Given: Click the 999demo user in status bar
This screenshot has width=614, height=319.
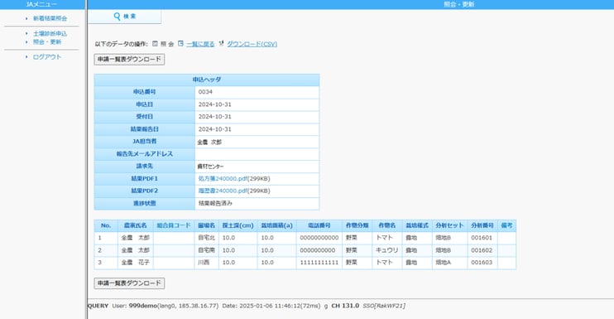Looking at the screenshot, I should click(x=143, y=306).
